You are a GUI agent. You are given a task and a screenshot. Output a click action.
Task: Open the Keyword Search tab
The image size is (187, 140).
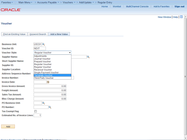pos(38,34)
